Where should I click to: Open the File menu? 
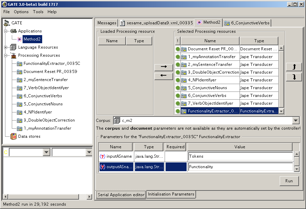click(6, 12)
